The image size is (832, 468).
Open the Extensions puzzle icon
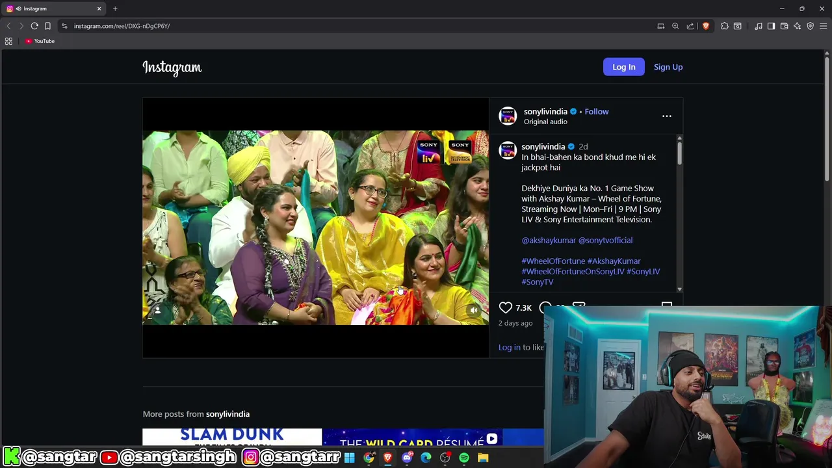tap(725, 26)
